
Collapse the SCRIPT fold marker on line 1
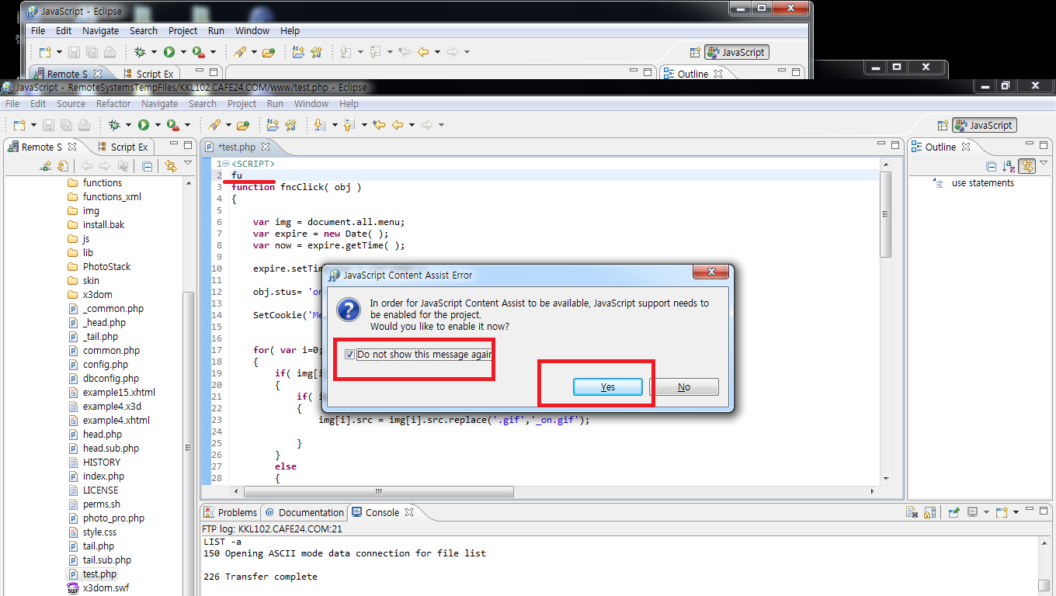225,164
